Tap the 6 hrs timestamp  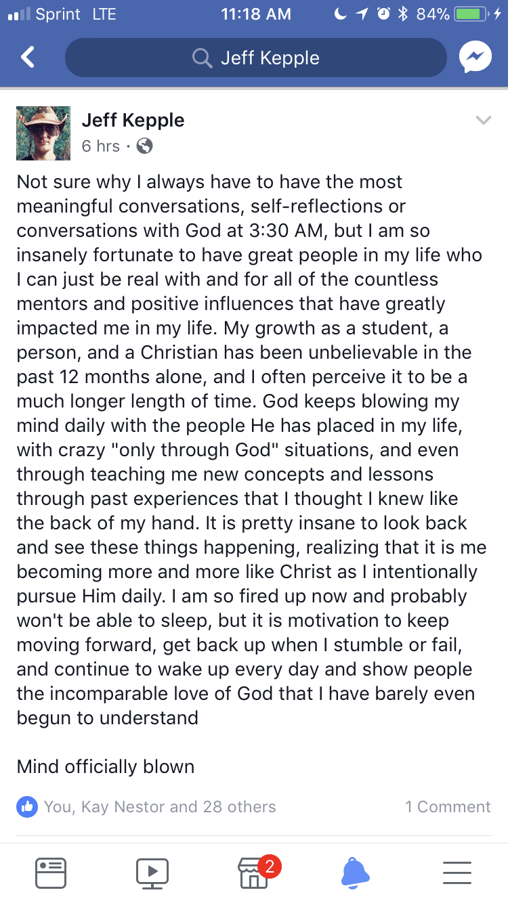point(100,146)
